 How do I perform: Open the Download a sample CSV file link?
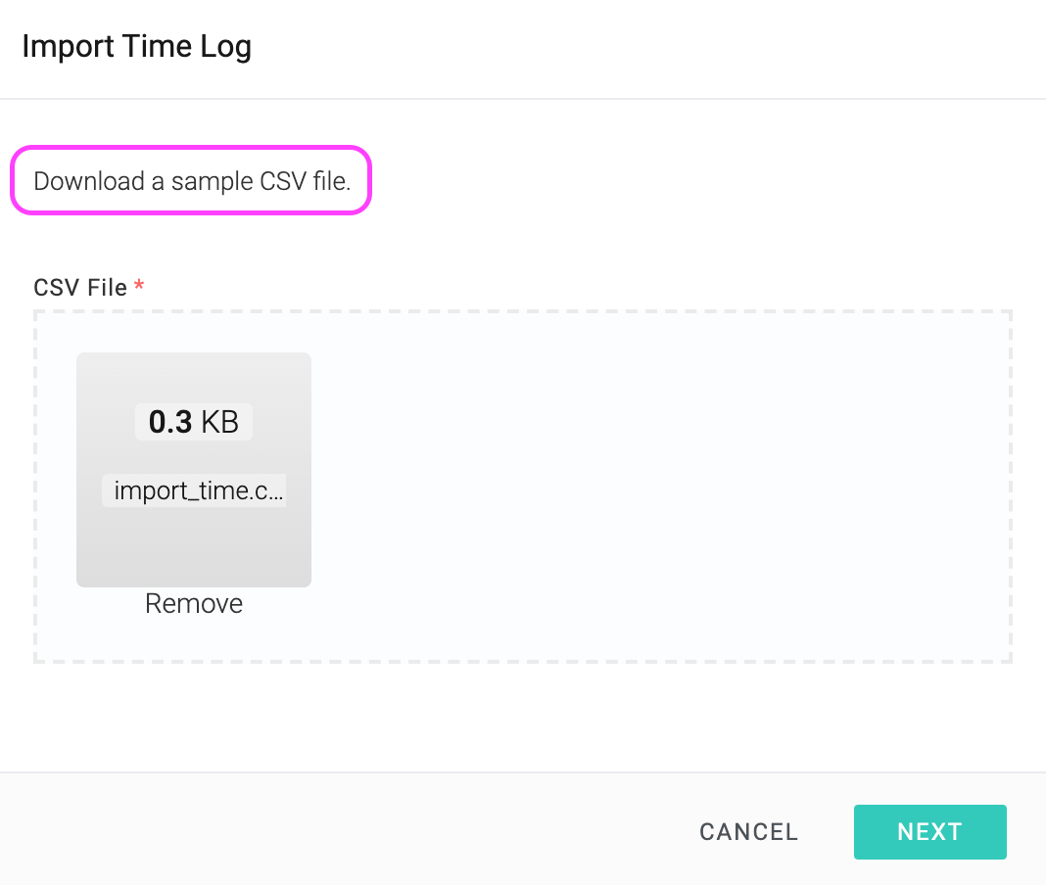(191, 181)
